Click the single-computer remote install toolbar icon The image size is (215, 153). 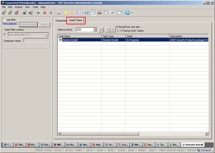point(24,13)
